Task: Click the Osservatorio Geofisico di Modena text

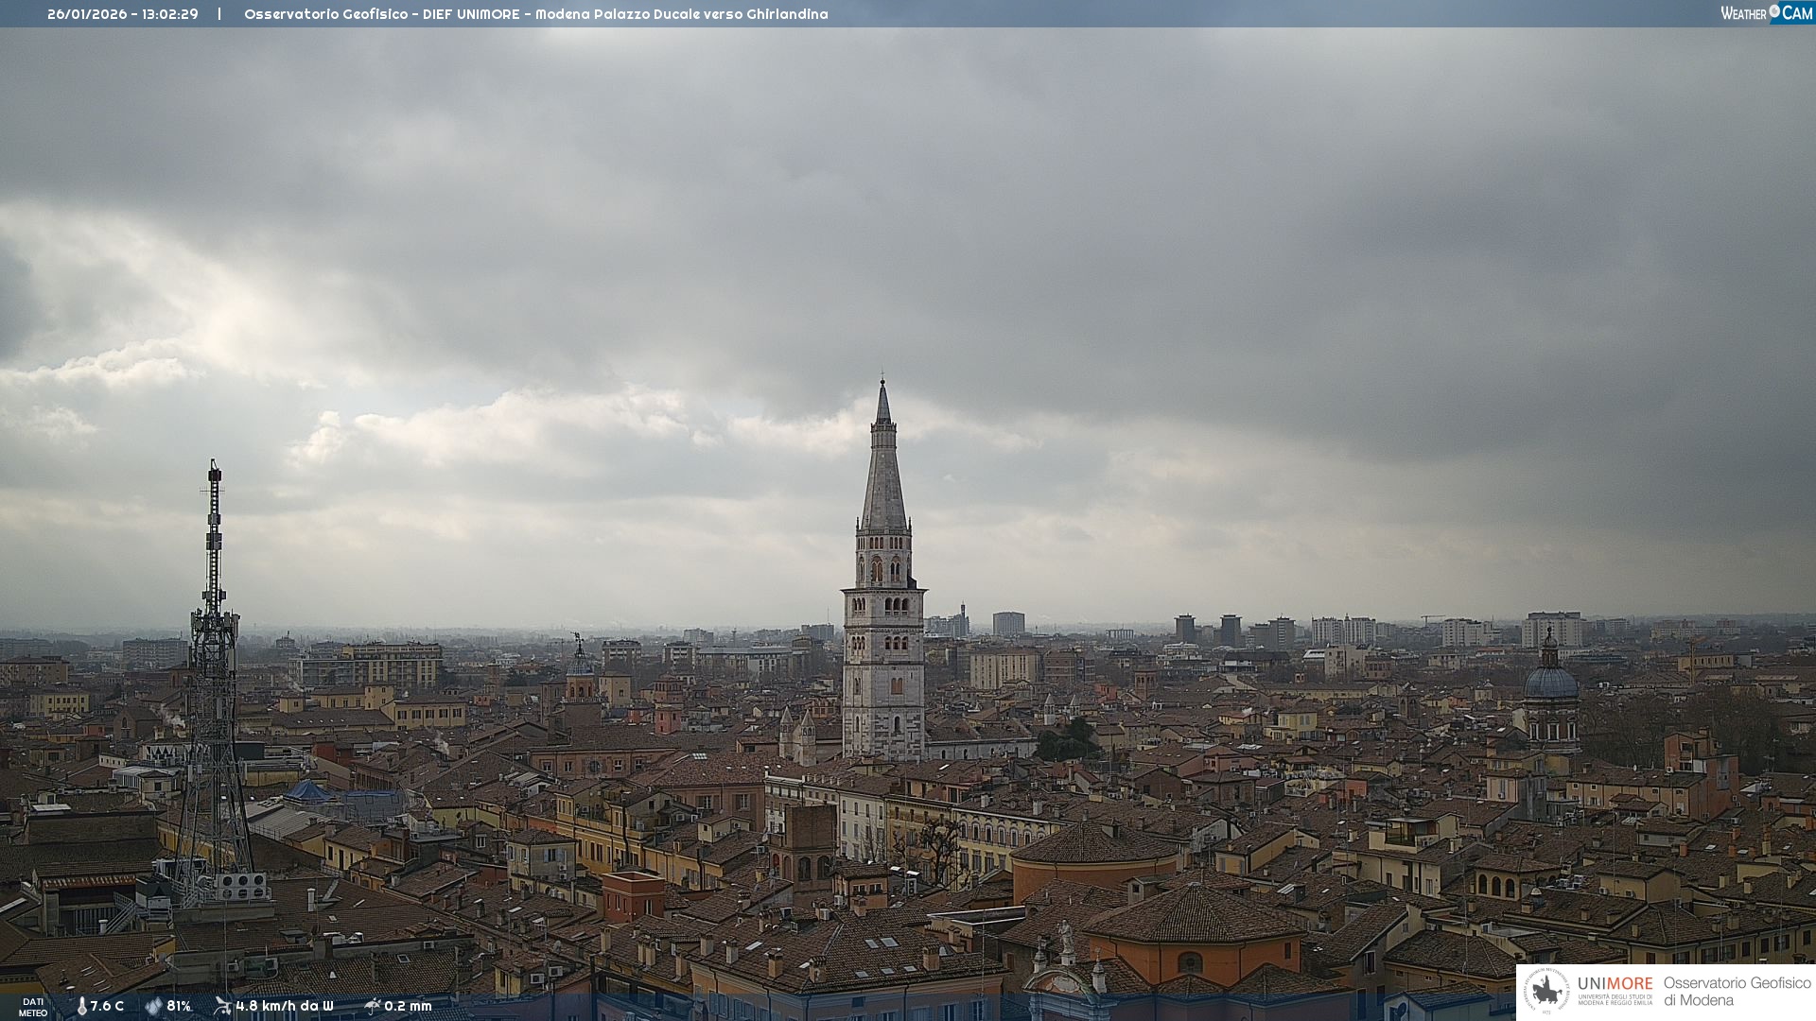Action: click(1737, 992)
